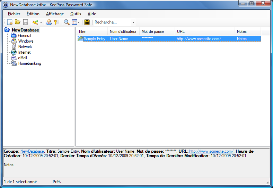Open the NewDatabase group link in details

(32, 151)
